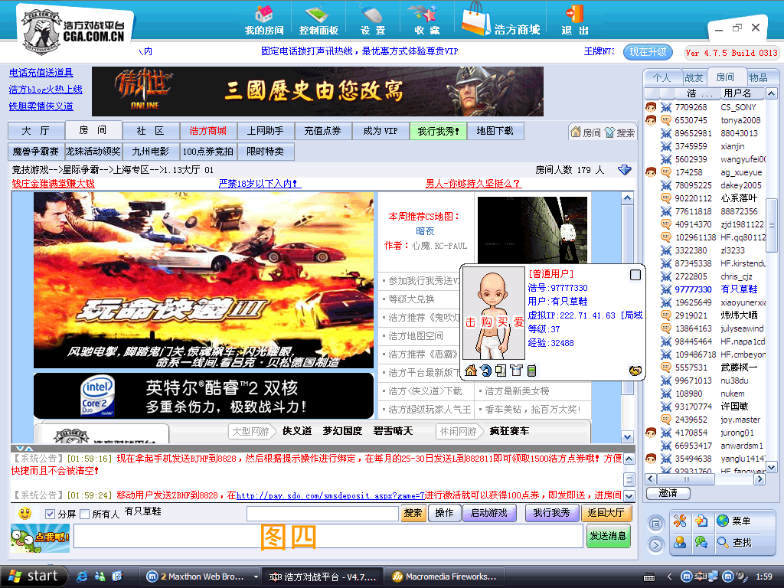Click the 搜索 button next to house icon
784x588 pixels.
coord(619,132)
